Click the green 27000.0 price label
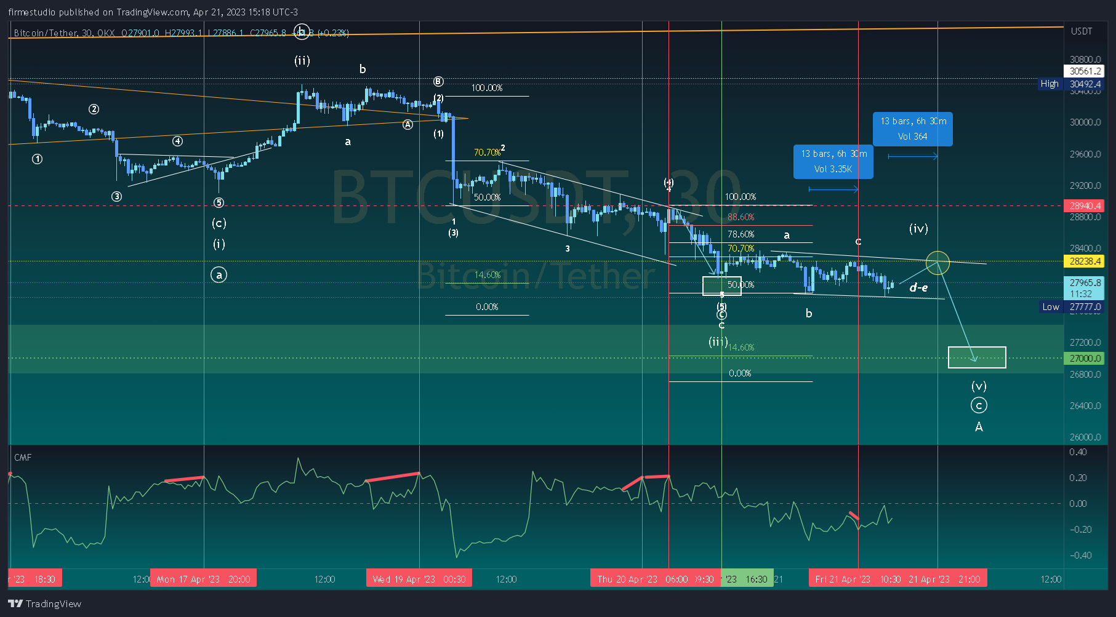The width and height of the screenshot is (1116, 617). click(x=1084, y=358)
